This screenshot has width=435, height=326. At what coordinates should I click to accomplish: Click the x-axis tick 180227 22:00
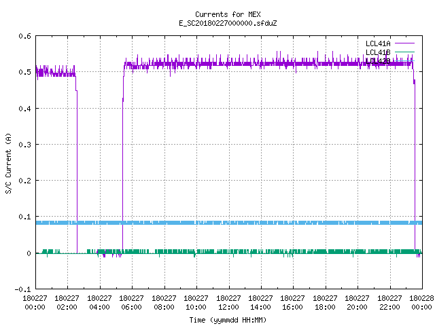[389, 302]
